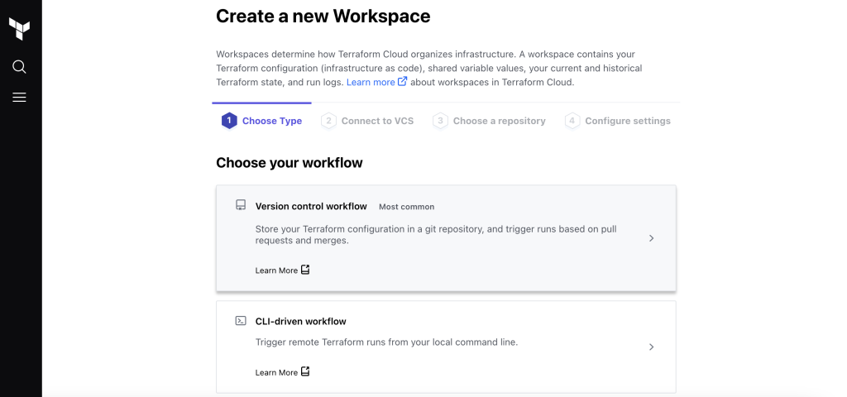Image resolution: width=847 pixels, height=397 pixels.
Task: Go to Connect to VCS step
Action: pos(367,121)
